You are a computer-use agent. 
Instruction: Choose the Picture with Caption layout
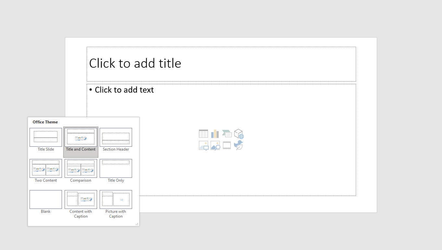pyautogui.click(x=116, y=204)
